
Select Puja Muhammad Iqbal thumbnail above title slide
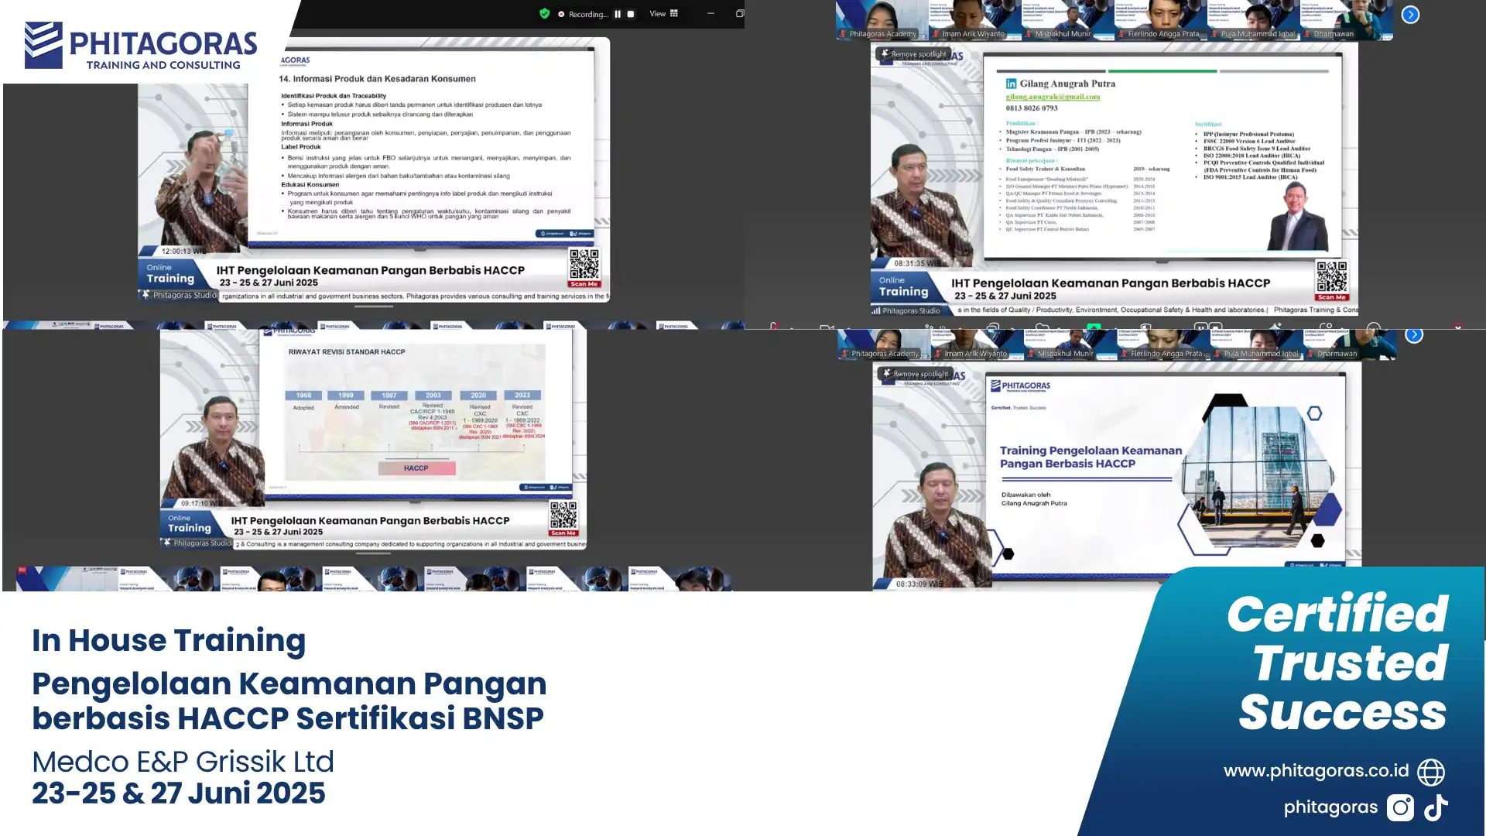tap(1255, 344)
